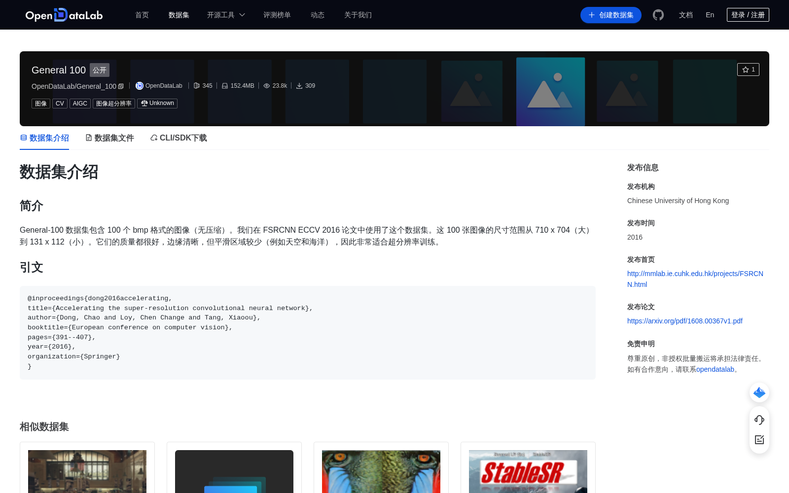The height and width of the screenshot is (493, 789).
Task: Switch to the 数据集文件 tab
Action: coord(109,138)
